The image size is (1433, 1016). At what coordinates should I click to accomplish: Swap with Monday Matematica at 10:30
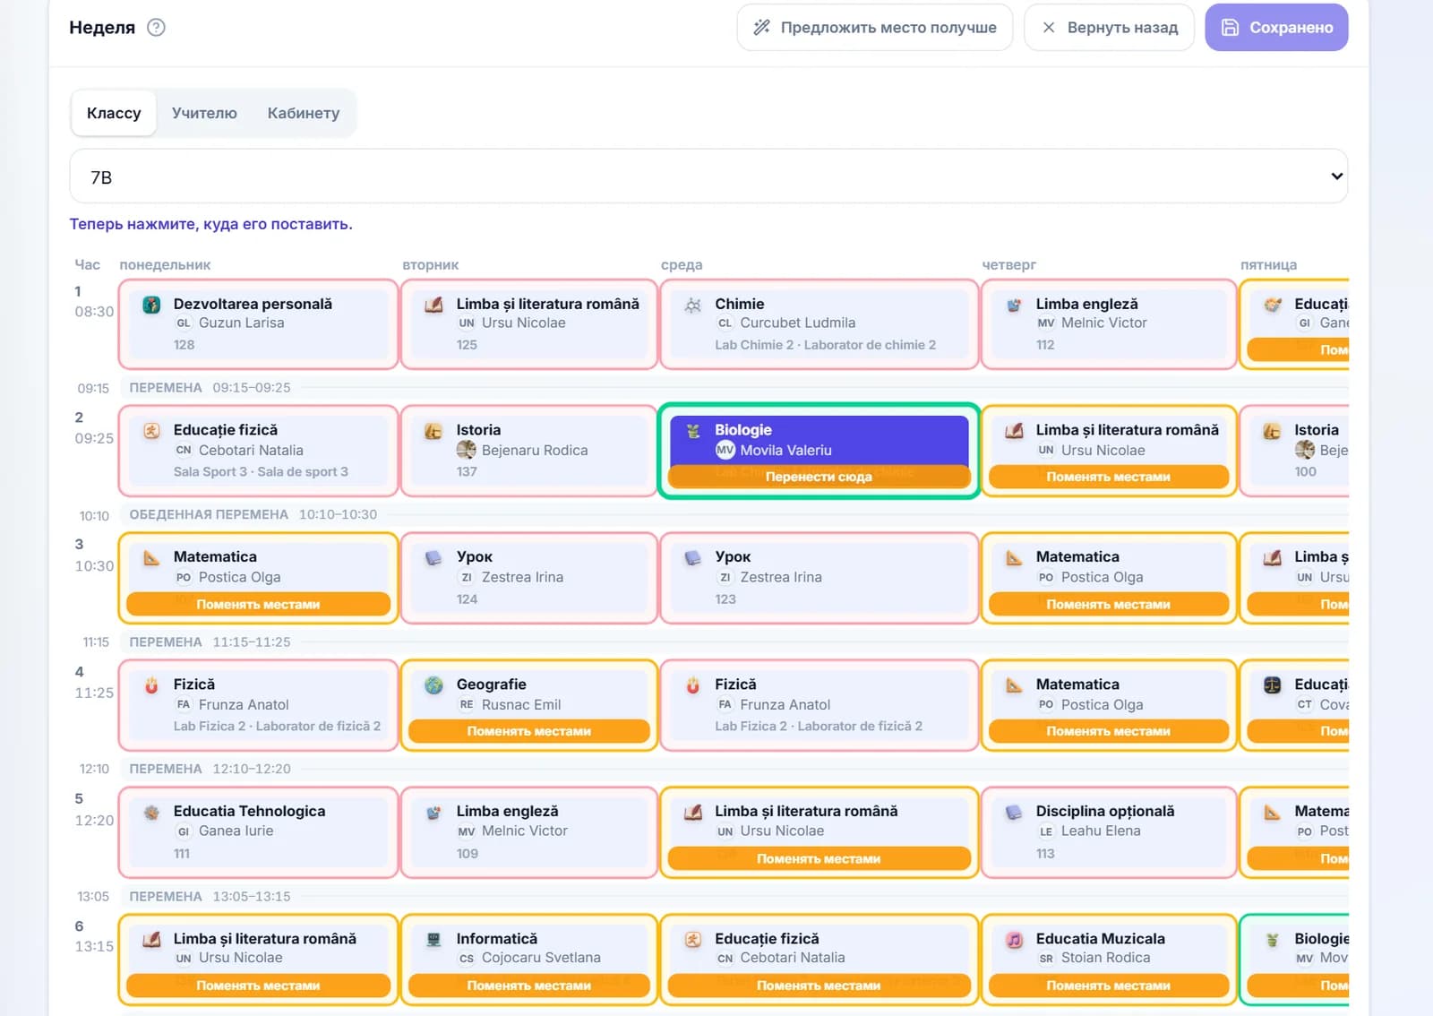click(258, 604)
